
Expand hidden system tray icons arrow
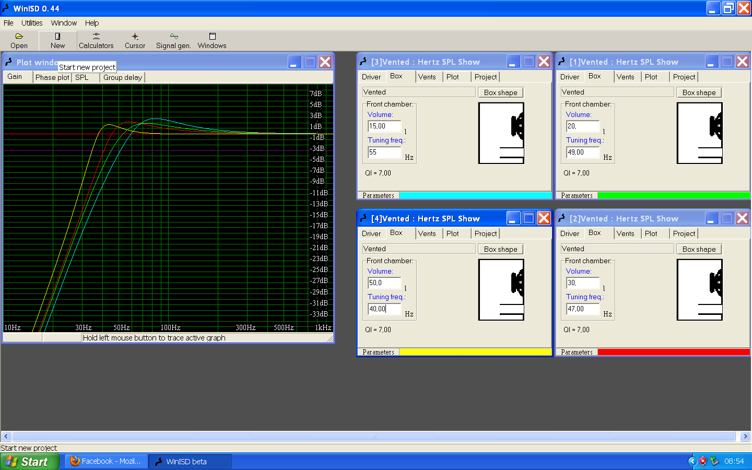692,461
